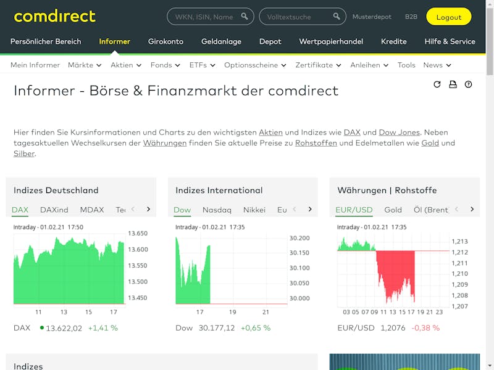Screen dimensions: 494x370
Task: Click the DAX intraday chart
Action: click(69, 269)
